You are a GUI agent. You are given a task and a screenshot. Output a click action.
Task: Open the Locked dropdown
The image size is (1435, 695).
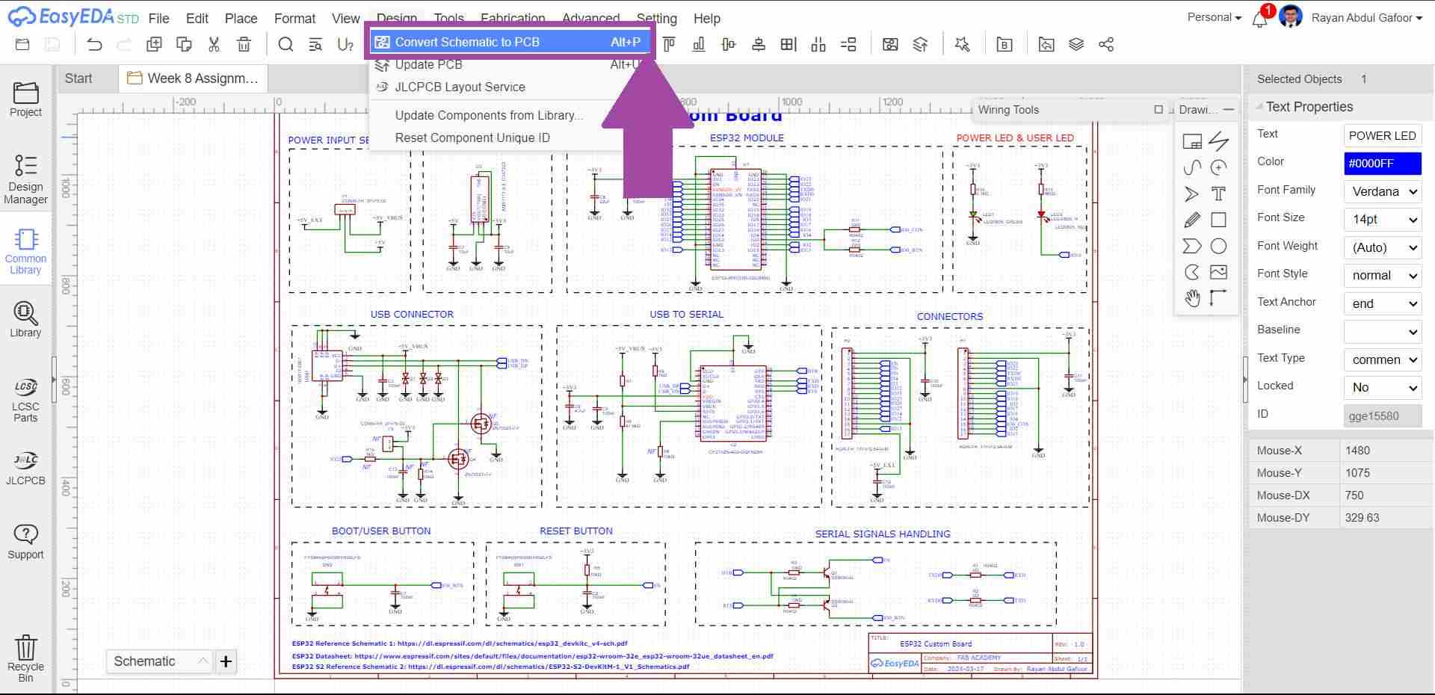1382,388
